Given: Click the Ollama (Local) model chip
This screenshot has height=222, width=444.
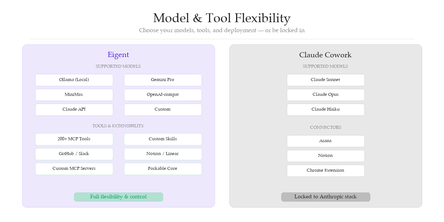Looking at the screenshot, I should pos(74,80).
